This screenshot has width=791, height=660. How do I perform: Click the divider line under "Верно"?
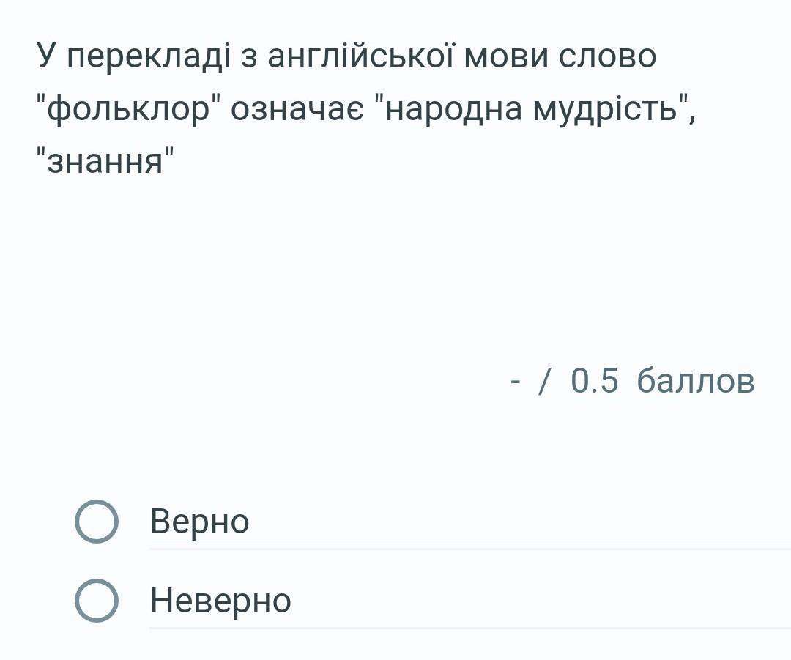pos(469,548)
